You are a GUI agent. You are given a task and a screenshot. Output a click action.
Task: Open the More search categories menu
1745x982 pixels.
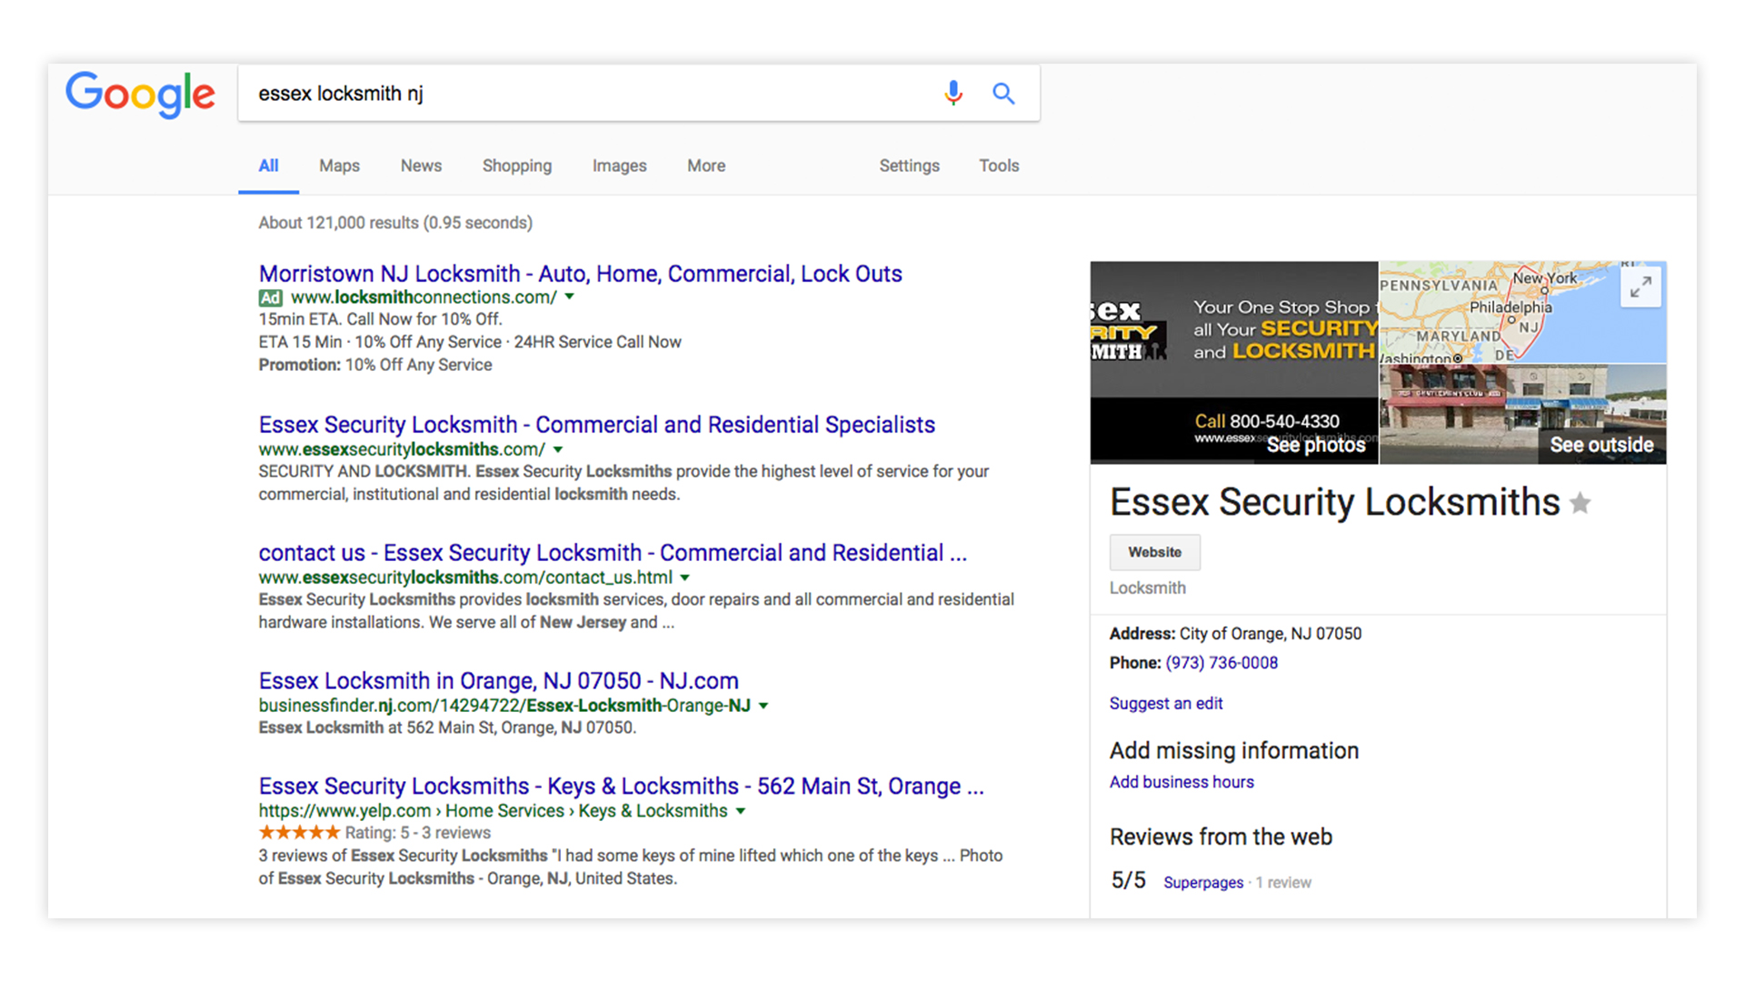coord(706,165)
